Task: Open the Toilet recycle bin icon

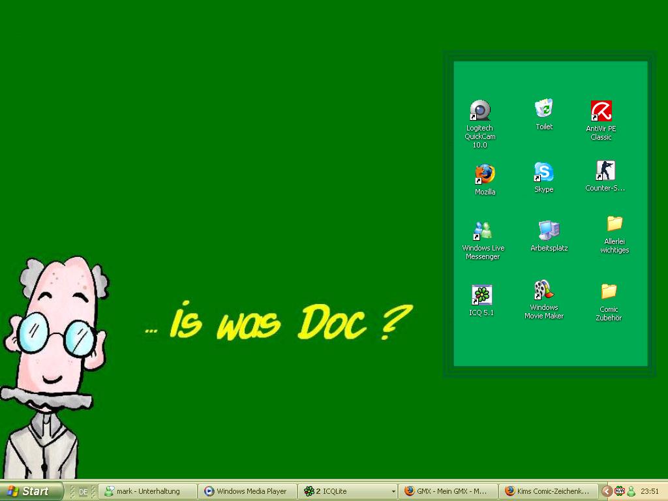Action: click(543, 108)
